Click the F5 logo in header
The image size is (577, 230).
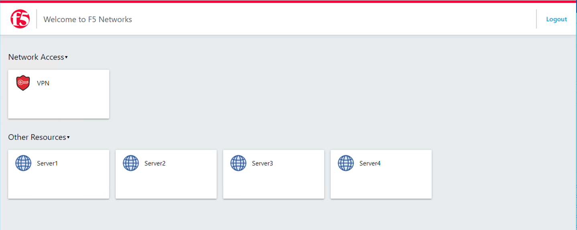click(20, 19)
